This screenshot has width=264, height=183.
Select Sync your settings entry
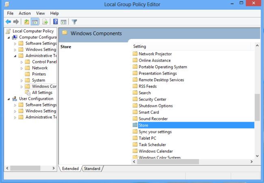point(155,131)
